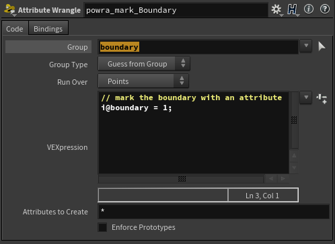Click the scroll up arrow of code editor
The image size is (335, 244).
(x=294, y=155)
